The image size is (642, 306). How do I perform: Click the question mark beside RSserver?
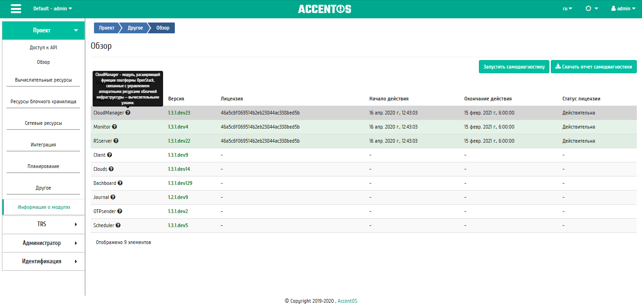116,141
